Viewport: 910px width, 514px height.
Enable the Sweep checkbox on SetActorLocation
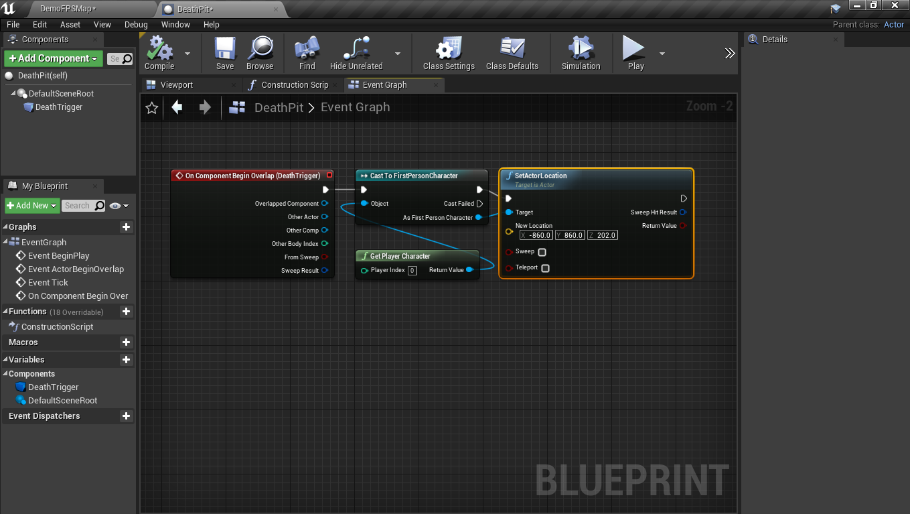click(542, 252)
